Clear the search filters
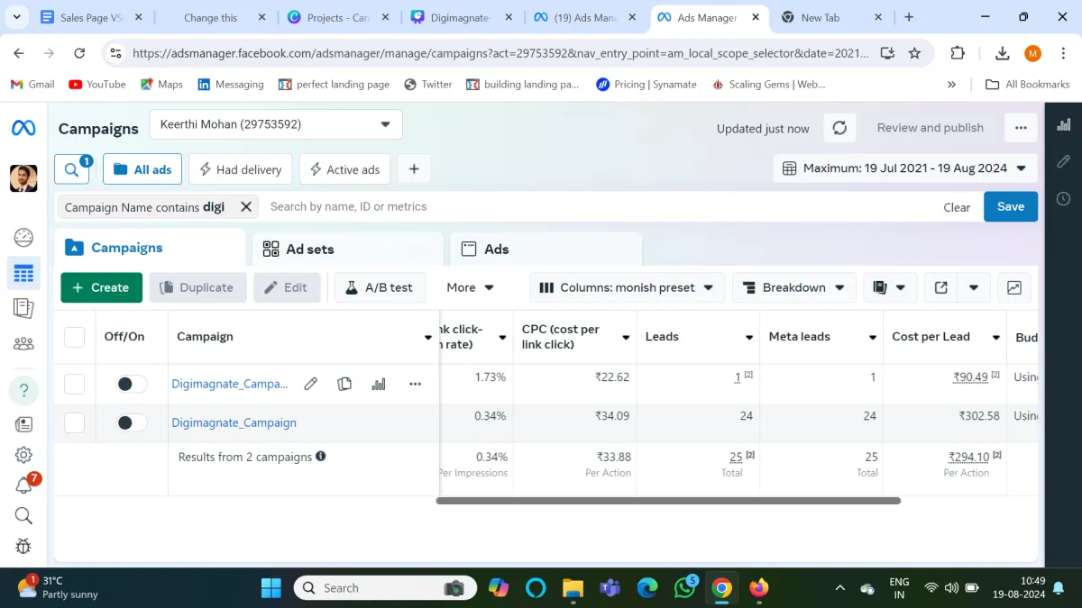 (x=957, y=207)
